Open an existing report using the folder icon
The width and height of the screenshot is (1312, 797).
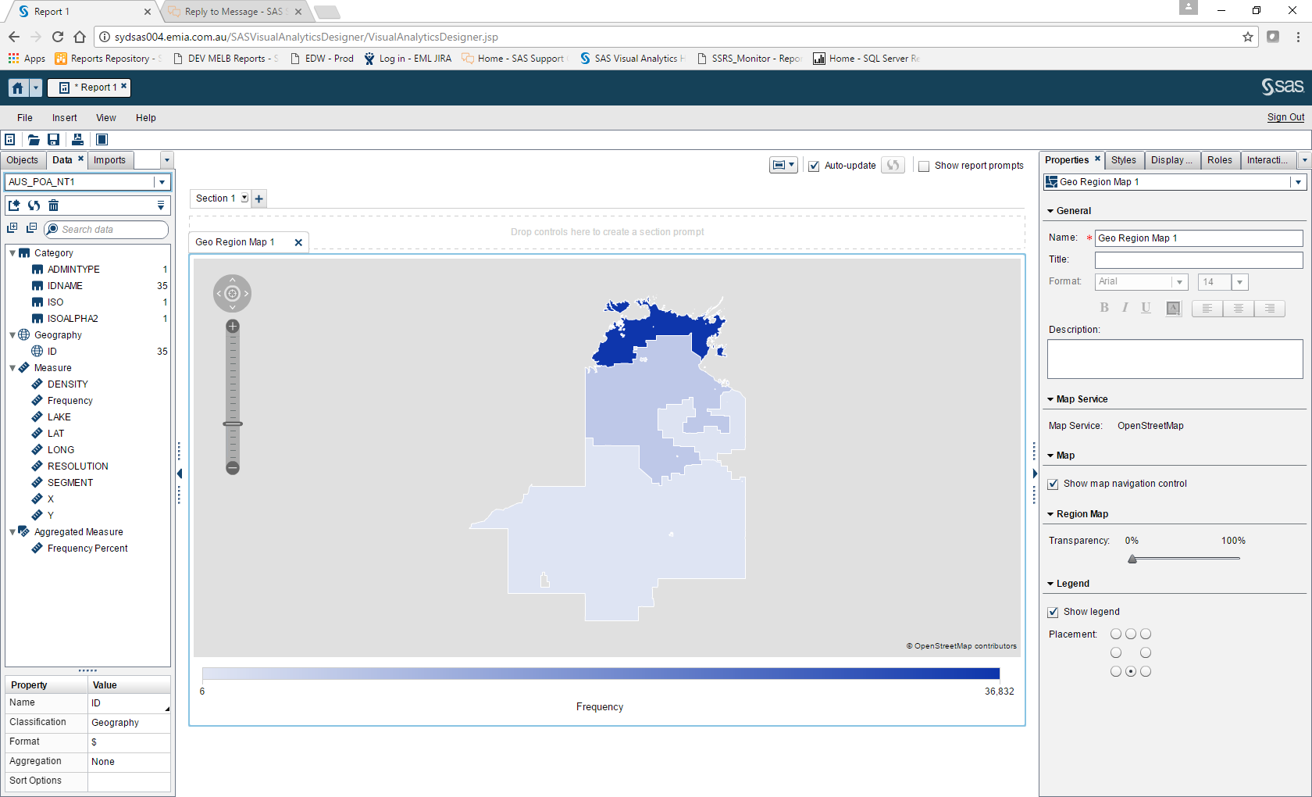[x=34, y=139]
